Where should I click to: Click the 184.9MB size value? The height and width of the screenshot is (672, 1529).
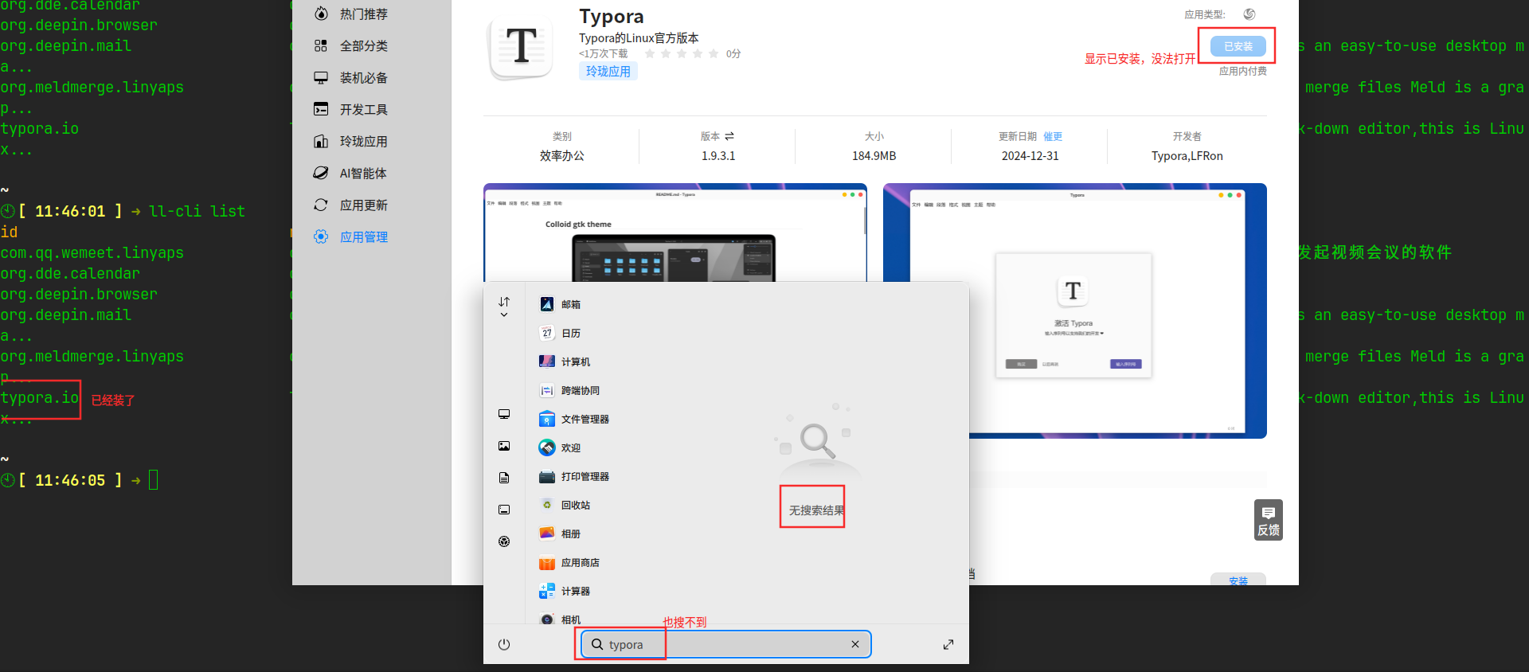click(x=874, y=156)
